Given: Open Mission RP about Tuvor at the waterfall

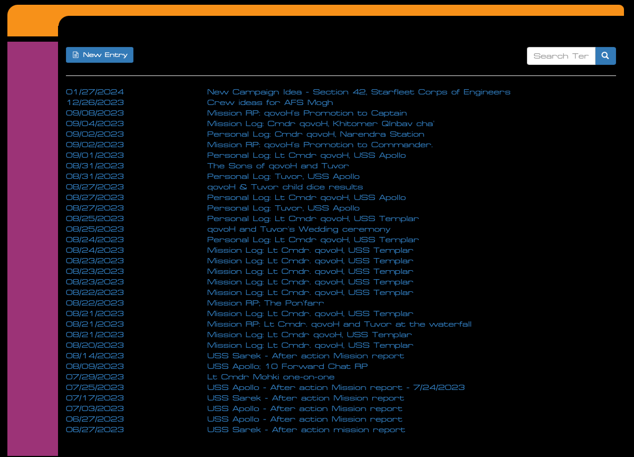Looking at the screenshot, I should click(x=339, y=324).
